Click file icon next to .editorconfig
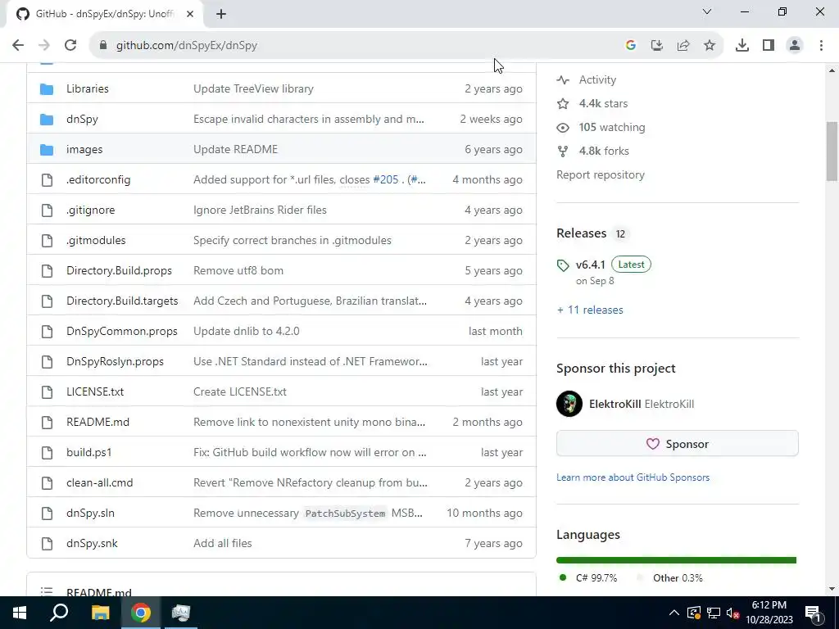The image size is (839, 629). pyautogui.click(x=47, y=179)
